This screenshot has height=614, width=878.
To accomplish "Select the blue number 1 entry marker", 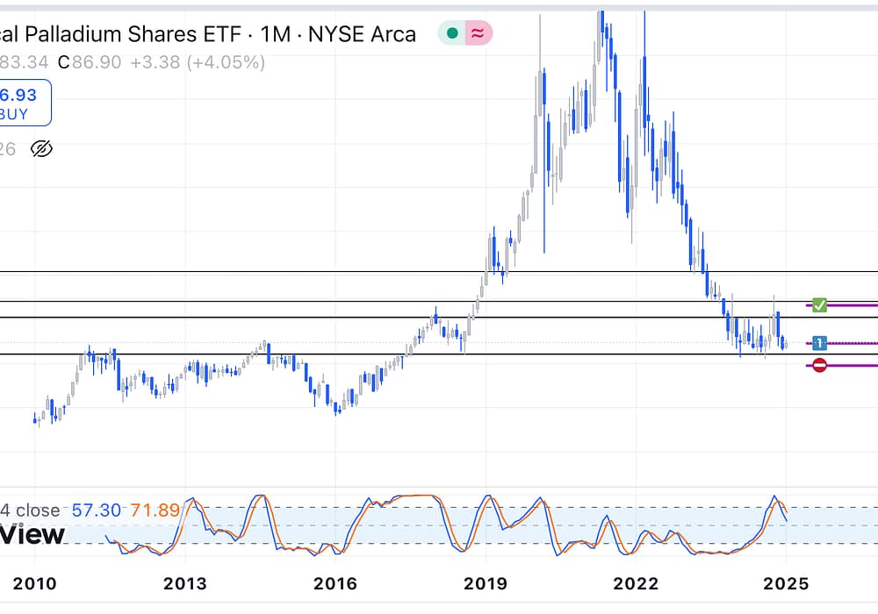I will point(819,343).
